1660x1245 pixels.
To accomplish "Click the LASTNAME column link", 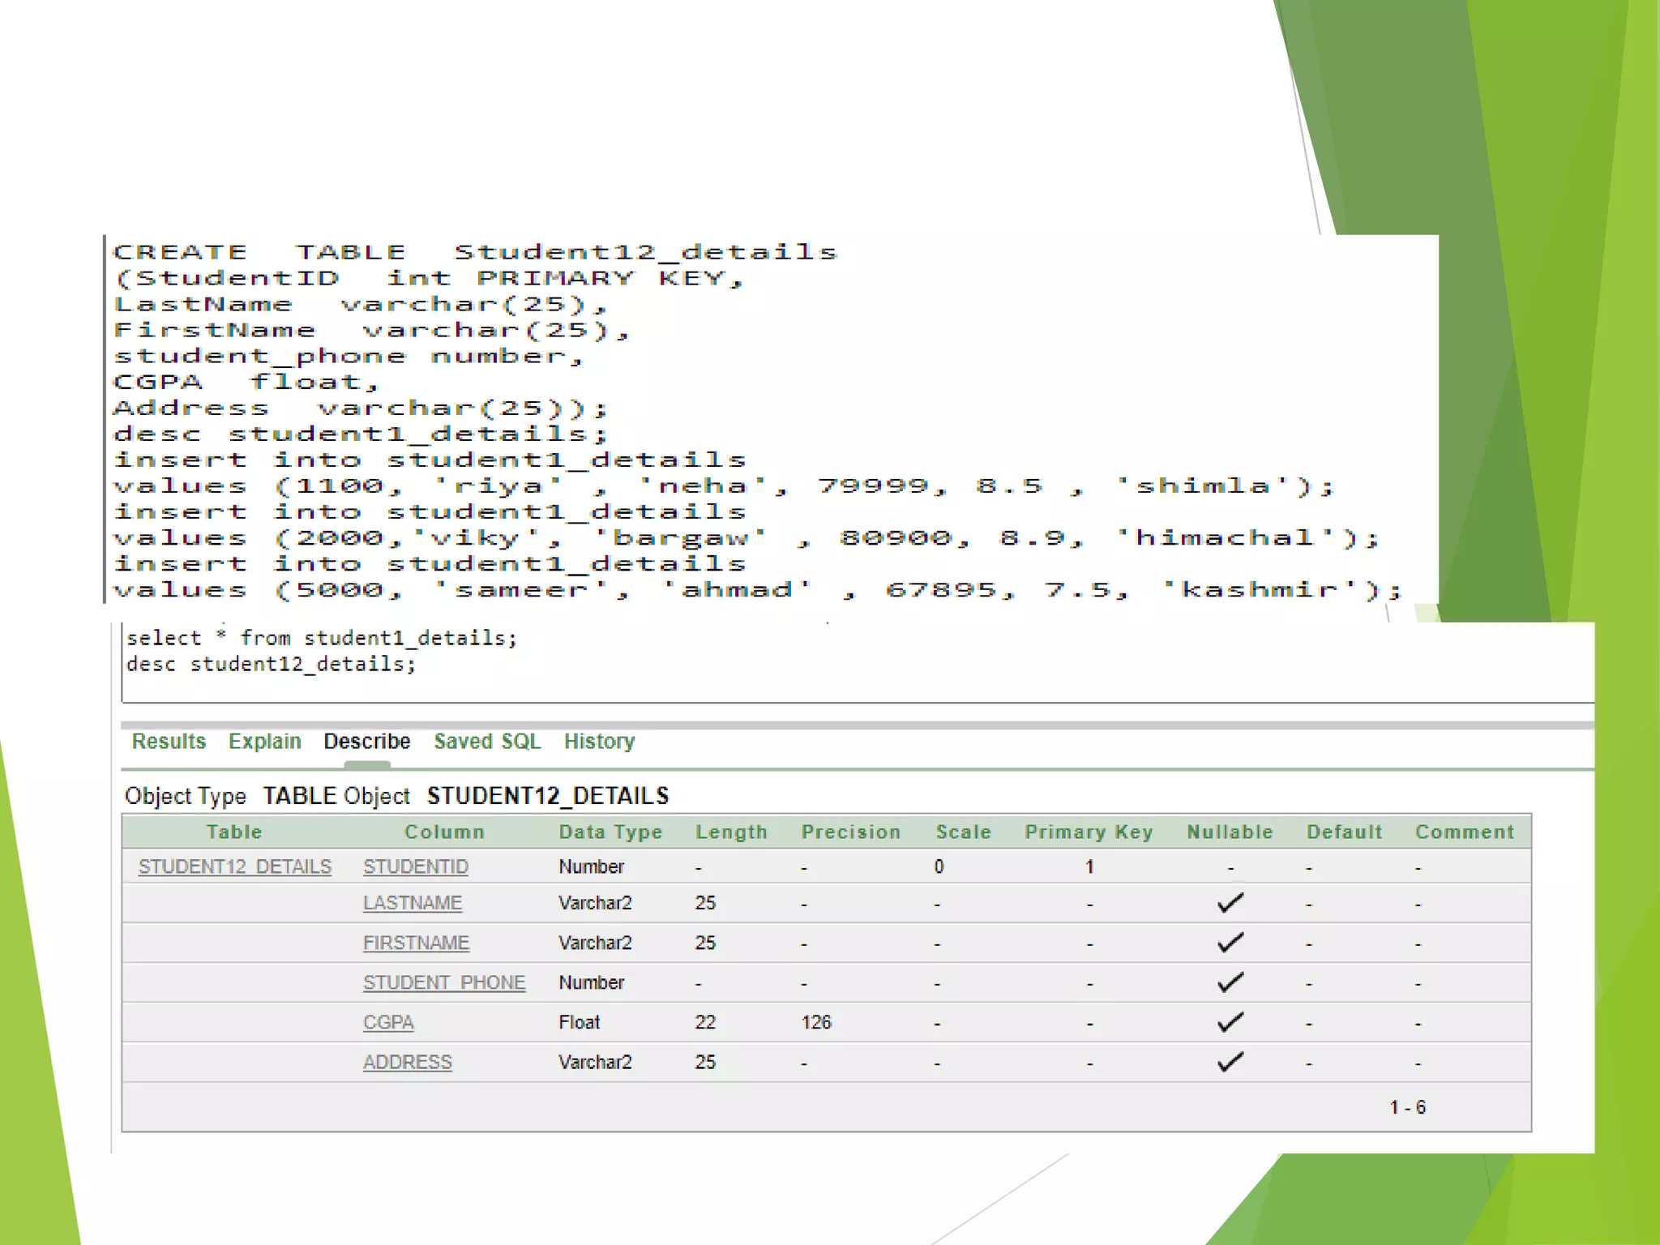I will tap(412, 903).
